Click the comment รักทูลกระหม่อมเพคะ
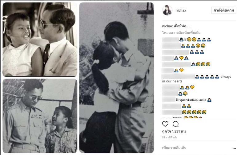The width and height of the screenshot is (237, 155). tap(191, 100)
